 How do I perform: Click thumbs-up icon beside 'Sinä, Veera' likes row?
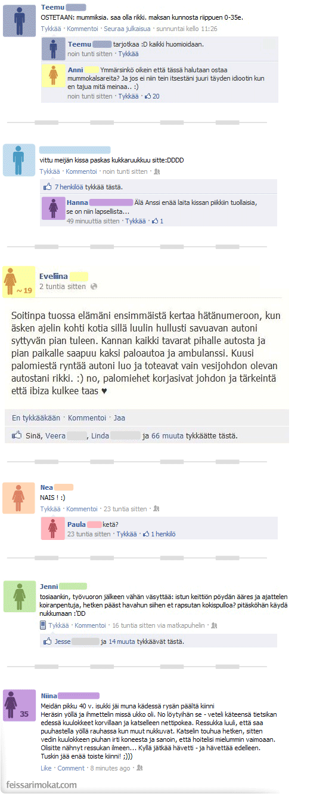(x=17, y=436)
